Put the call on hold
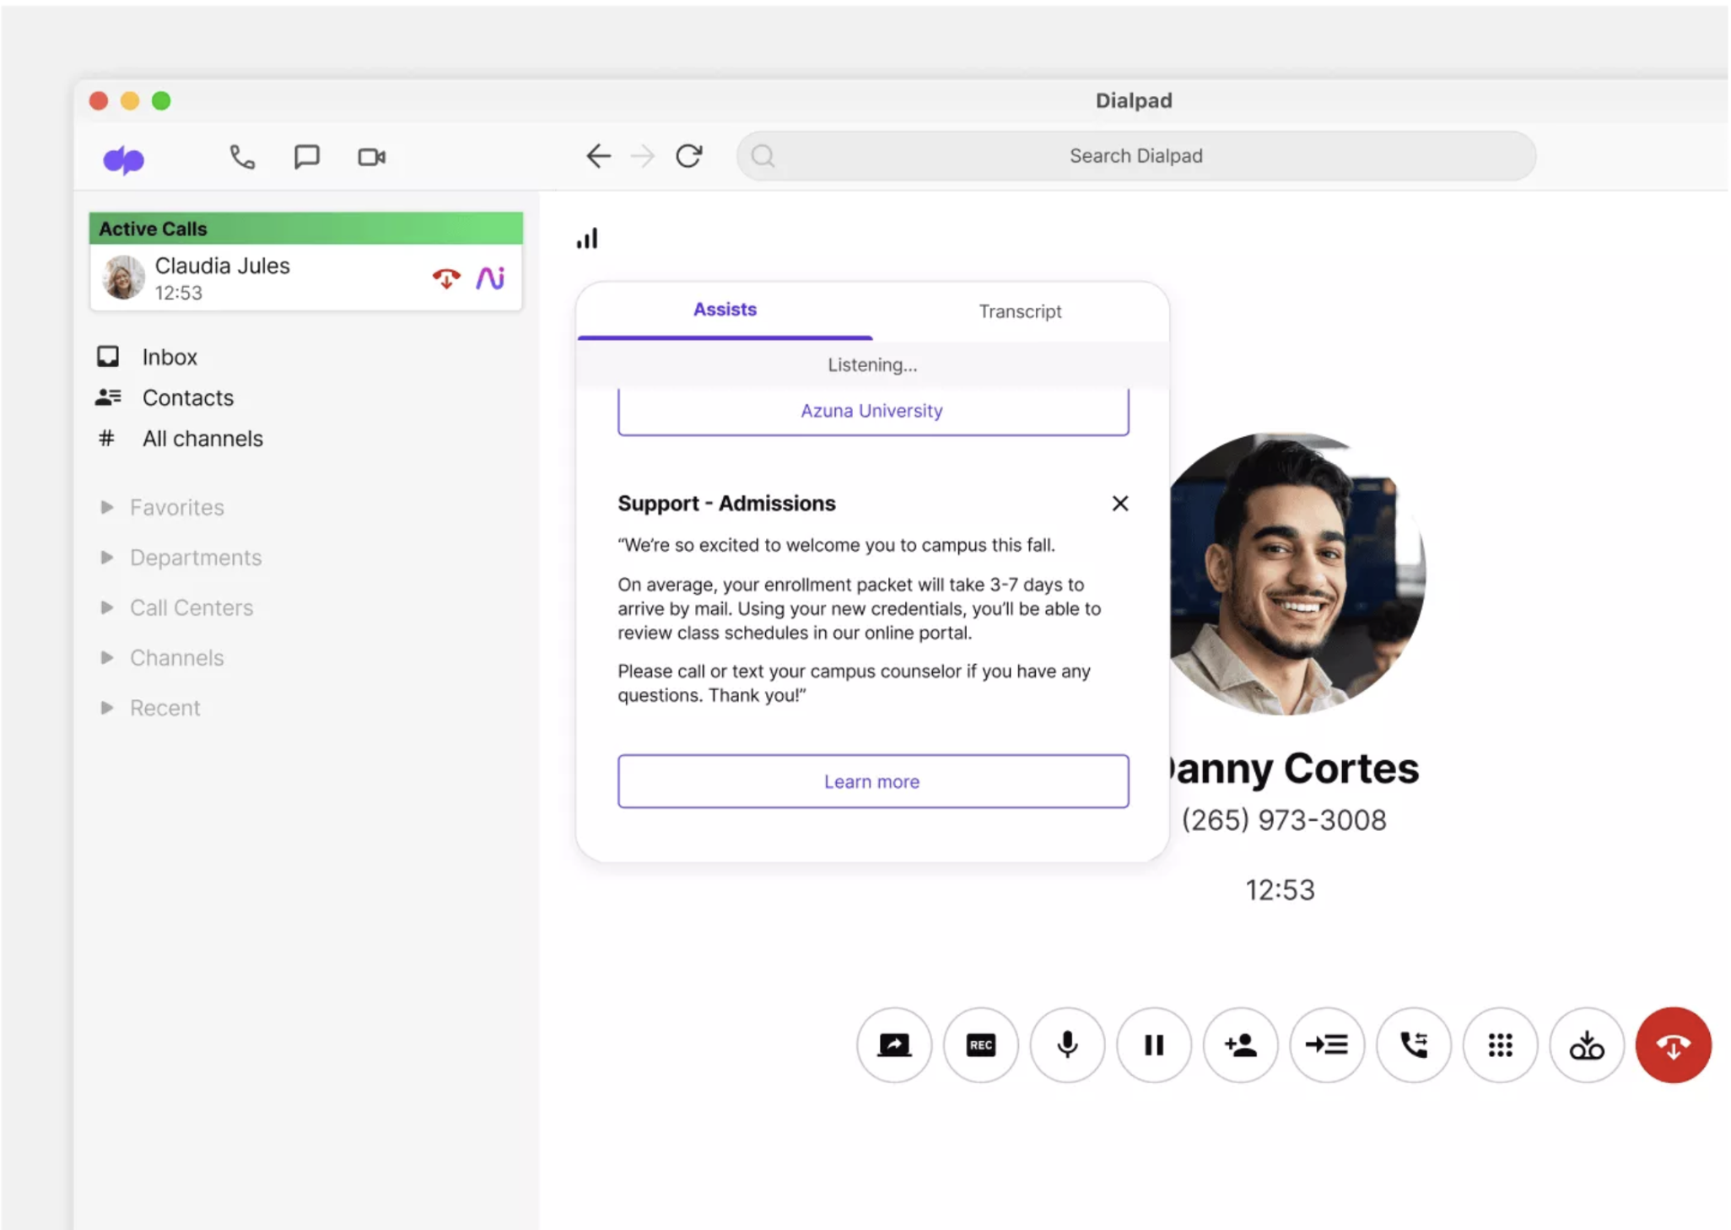Viewport: 1731px width, 1230px height. coord(1153,1045)
